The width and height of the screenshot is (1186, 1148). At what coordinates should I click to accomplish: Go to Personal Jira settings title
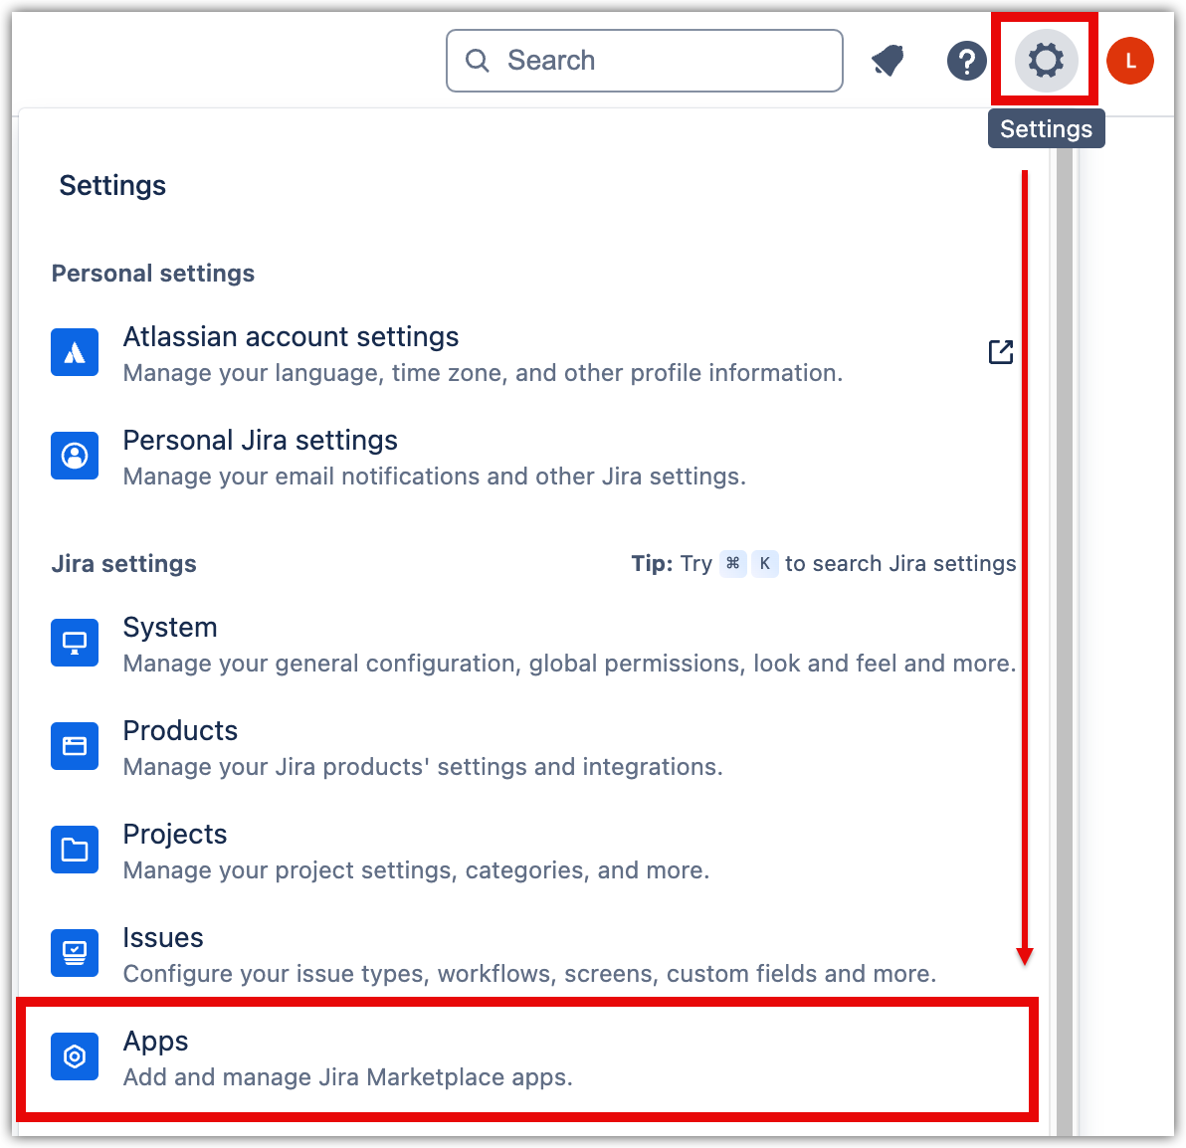click(260, 441)
